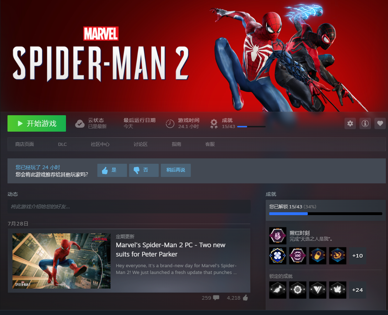The height and width of the screenshot is (315, 388).
Task: Click the post excerpt starting Hey everyone
Action: [176, 269]
